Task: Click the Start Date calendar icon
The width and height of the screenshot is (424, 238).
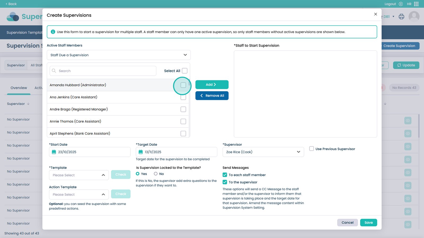Action: tap(54, 152)
